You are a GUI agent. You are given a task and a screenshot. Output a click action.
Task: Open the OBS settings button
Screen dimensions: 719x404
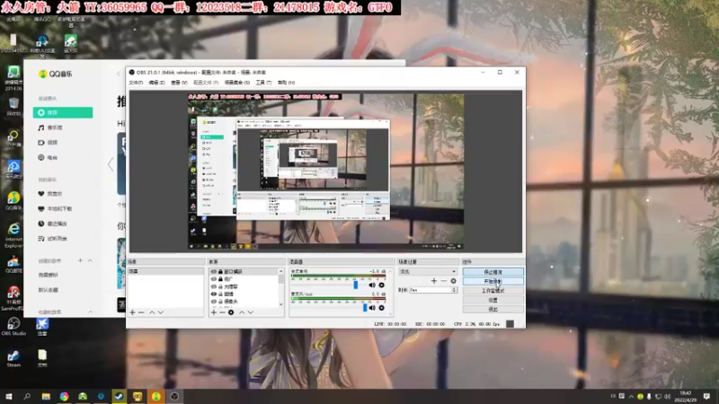pyautogui.click(x=493, y=300)
